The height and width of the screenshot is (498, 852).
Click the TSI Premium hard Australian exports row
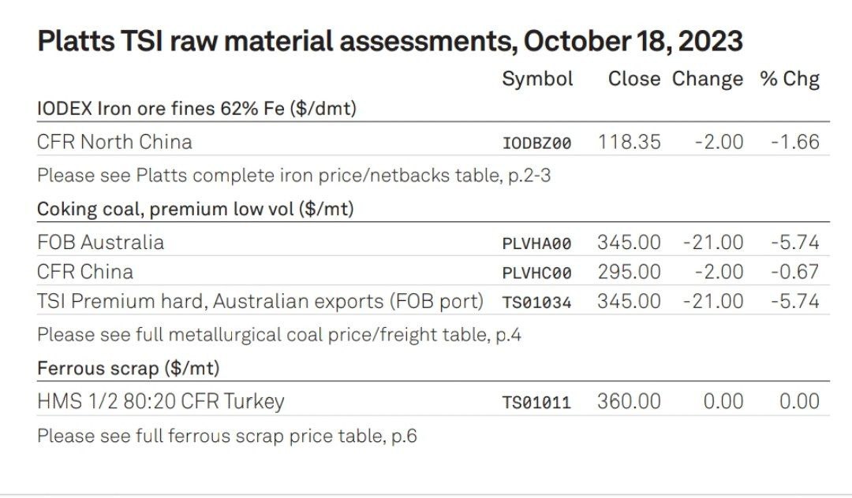coord(433,301)
